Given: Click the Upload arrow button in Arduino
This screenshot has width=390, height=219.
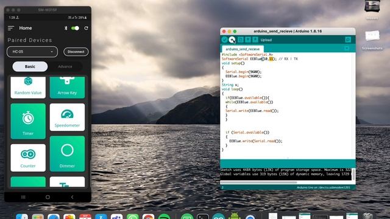Looking at the screenshot, I should [x=232, y=40].
